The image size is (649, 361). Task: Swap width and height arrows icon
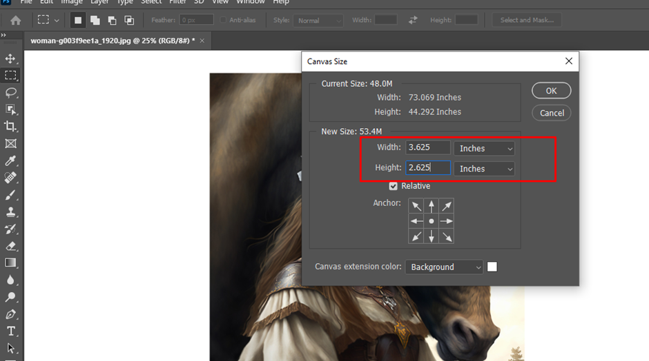pyautogui.click(x=413, y=20)
